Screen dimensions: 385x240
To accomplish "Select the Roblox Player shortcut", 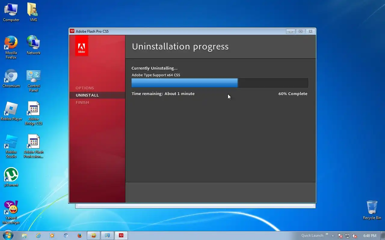I will click(11, 111).
